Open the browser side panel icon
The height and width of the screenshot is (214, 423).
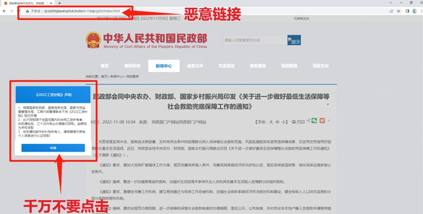pos(407,11)
